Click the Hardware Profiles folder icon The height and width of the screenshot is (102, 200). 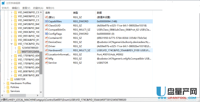coord(8,83)
